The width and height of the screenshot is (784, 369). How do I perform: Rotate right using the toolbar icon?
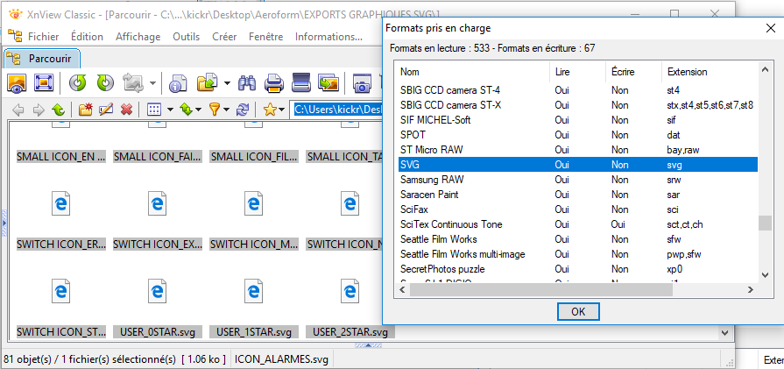[x=105, y=82]
